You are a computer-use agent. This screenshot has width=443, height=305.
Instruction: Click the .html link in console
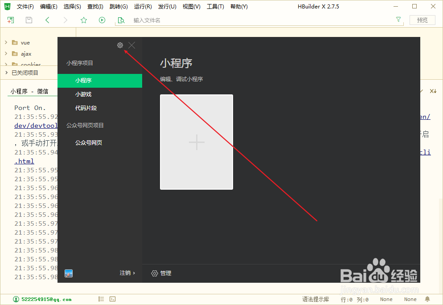click(25, 161)
